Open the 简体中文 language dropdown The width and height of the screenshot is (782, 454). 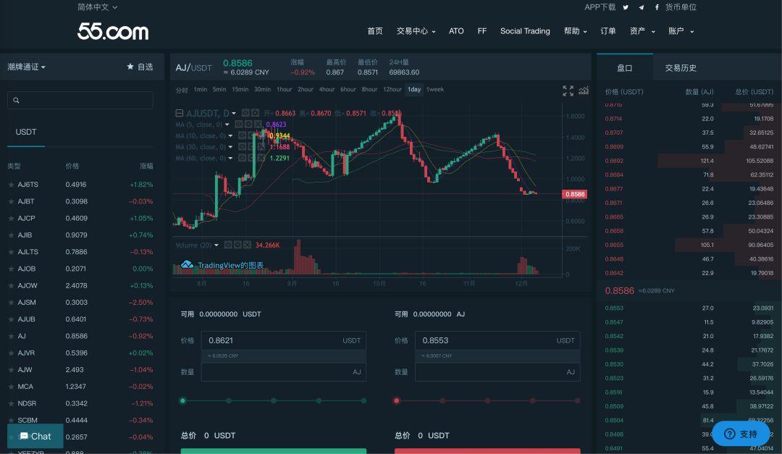[97, 7]
